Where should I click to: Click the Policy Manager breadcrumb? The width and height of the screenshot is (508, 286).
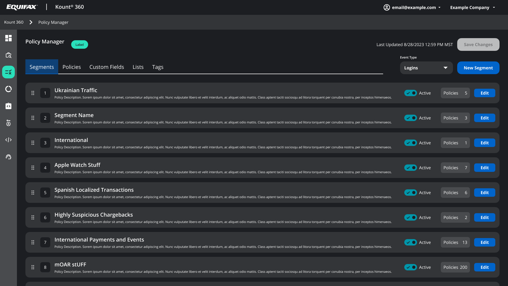point(53,22)
